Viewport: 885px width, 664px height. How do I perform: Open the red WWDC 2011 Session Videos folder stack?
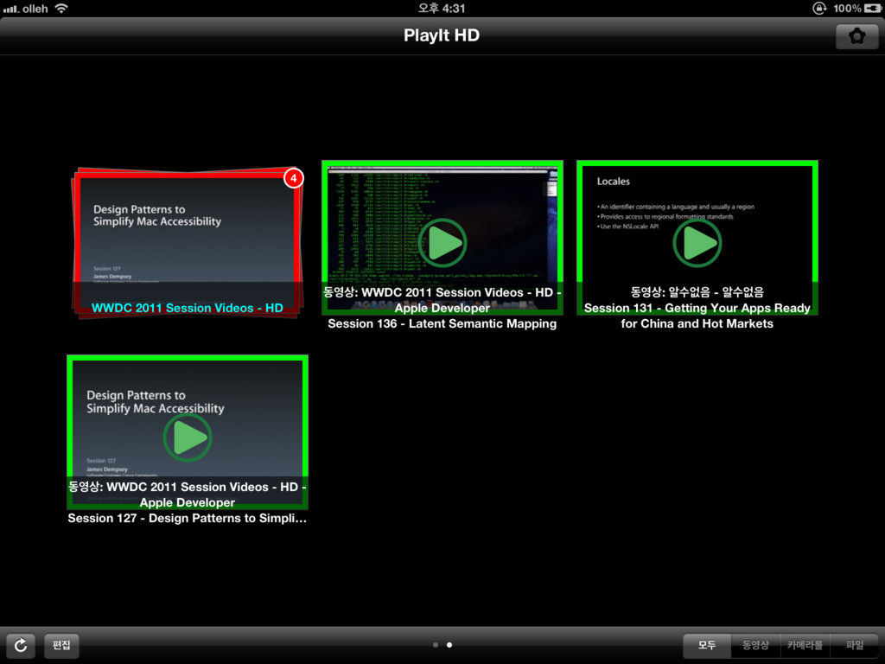point(188,243)
